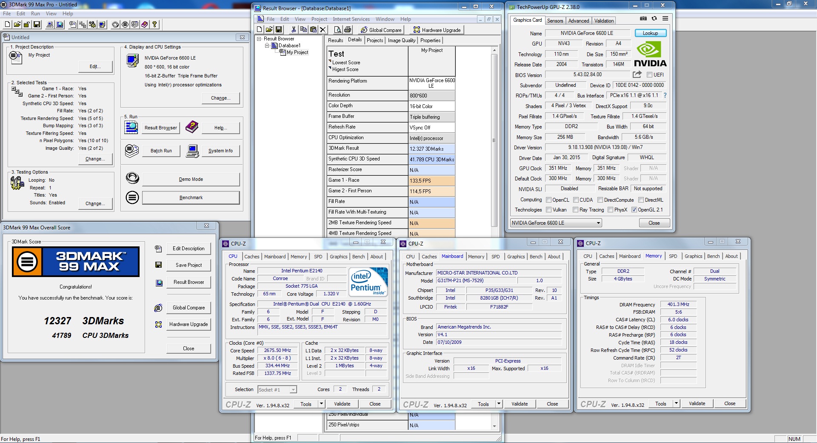The width and height of the screenshot is (817, 443).
Task: Toggle OpenCL checkbox in GPU-Z
Action: (549, 200)
